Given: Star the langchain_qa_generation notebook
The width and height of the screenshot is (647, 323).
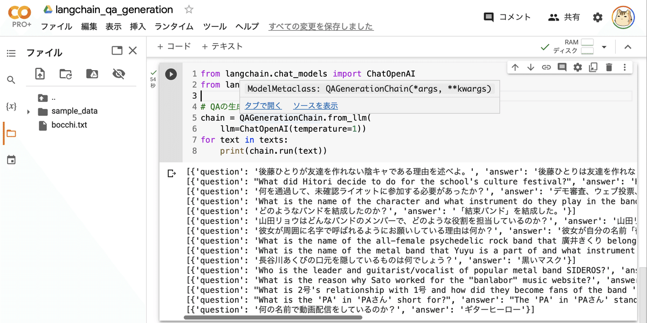Looking at the screenshot, I should 189,9.
